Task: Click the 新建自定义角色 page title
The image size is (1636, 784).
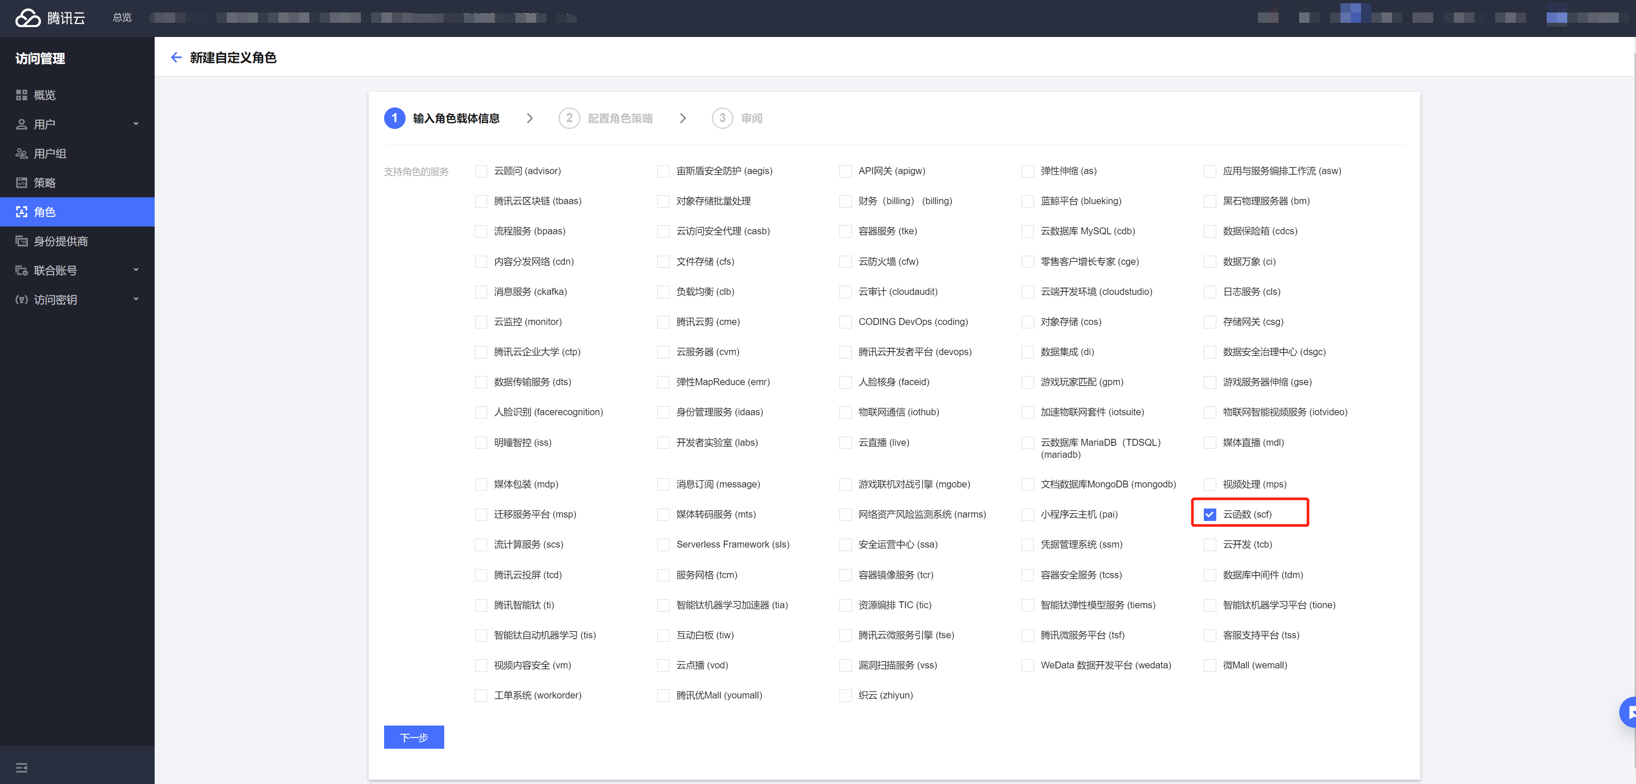Action: (233, 58)
